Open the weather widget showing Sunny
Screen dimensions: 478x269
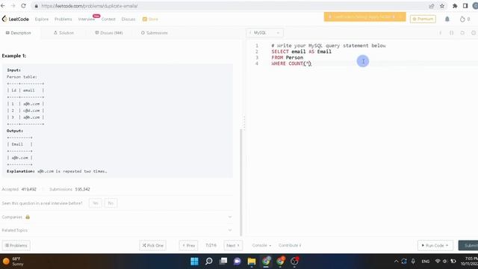coord(13,262)
